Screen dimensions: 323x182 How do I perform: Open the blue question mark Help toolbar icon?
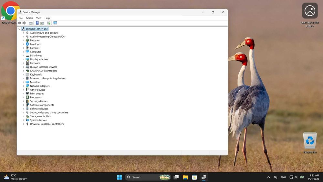click(x=37, y=23)
